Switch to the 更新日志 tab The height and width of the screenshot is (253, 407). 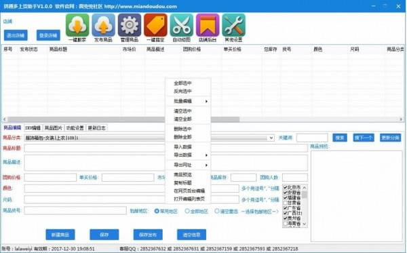point(96,128)
